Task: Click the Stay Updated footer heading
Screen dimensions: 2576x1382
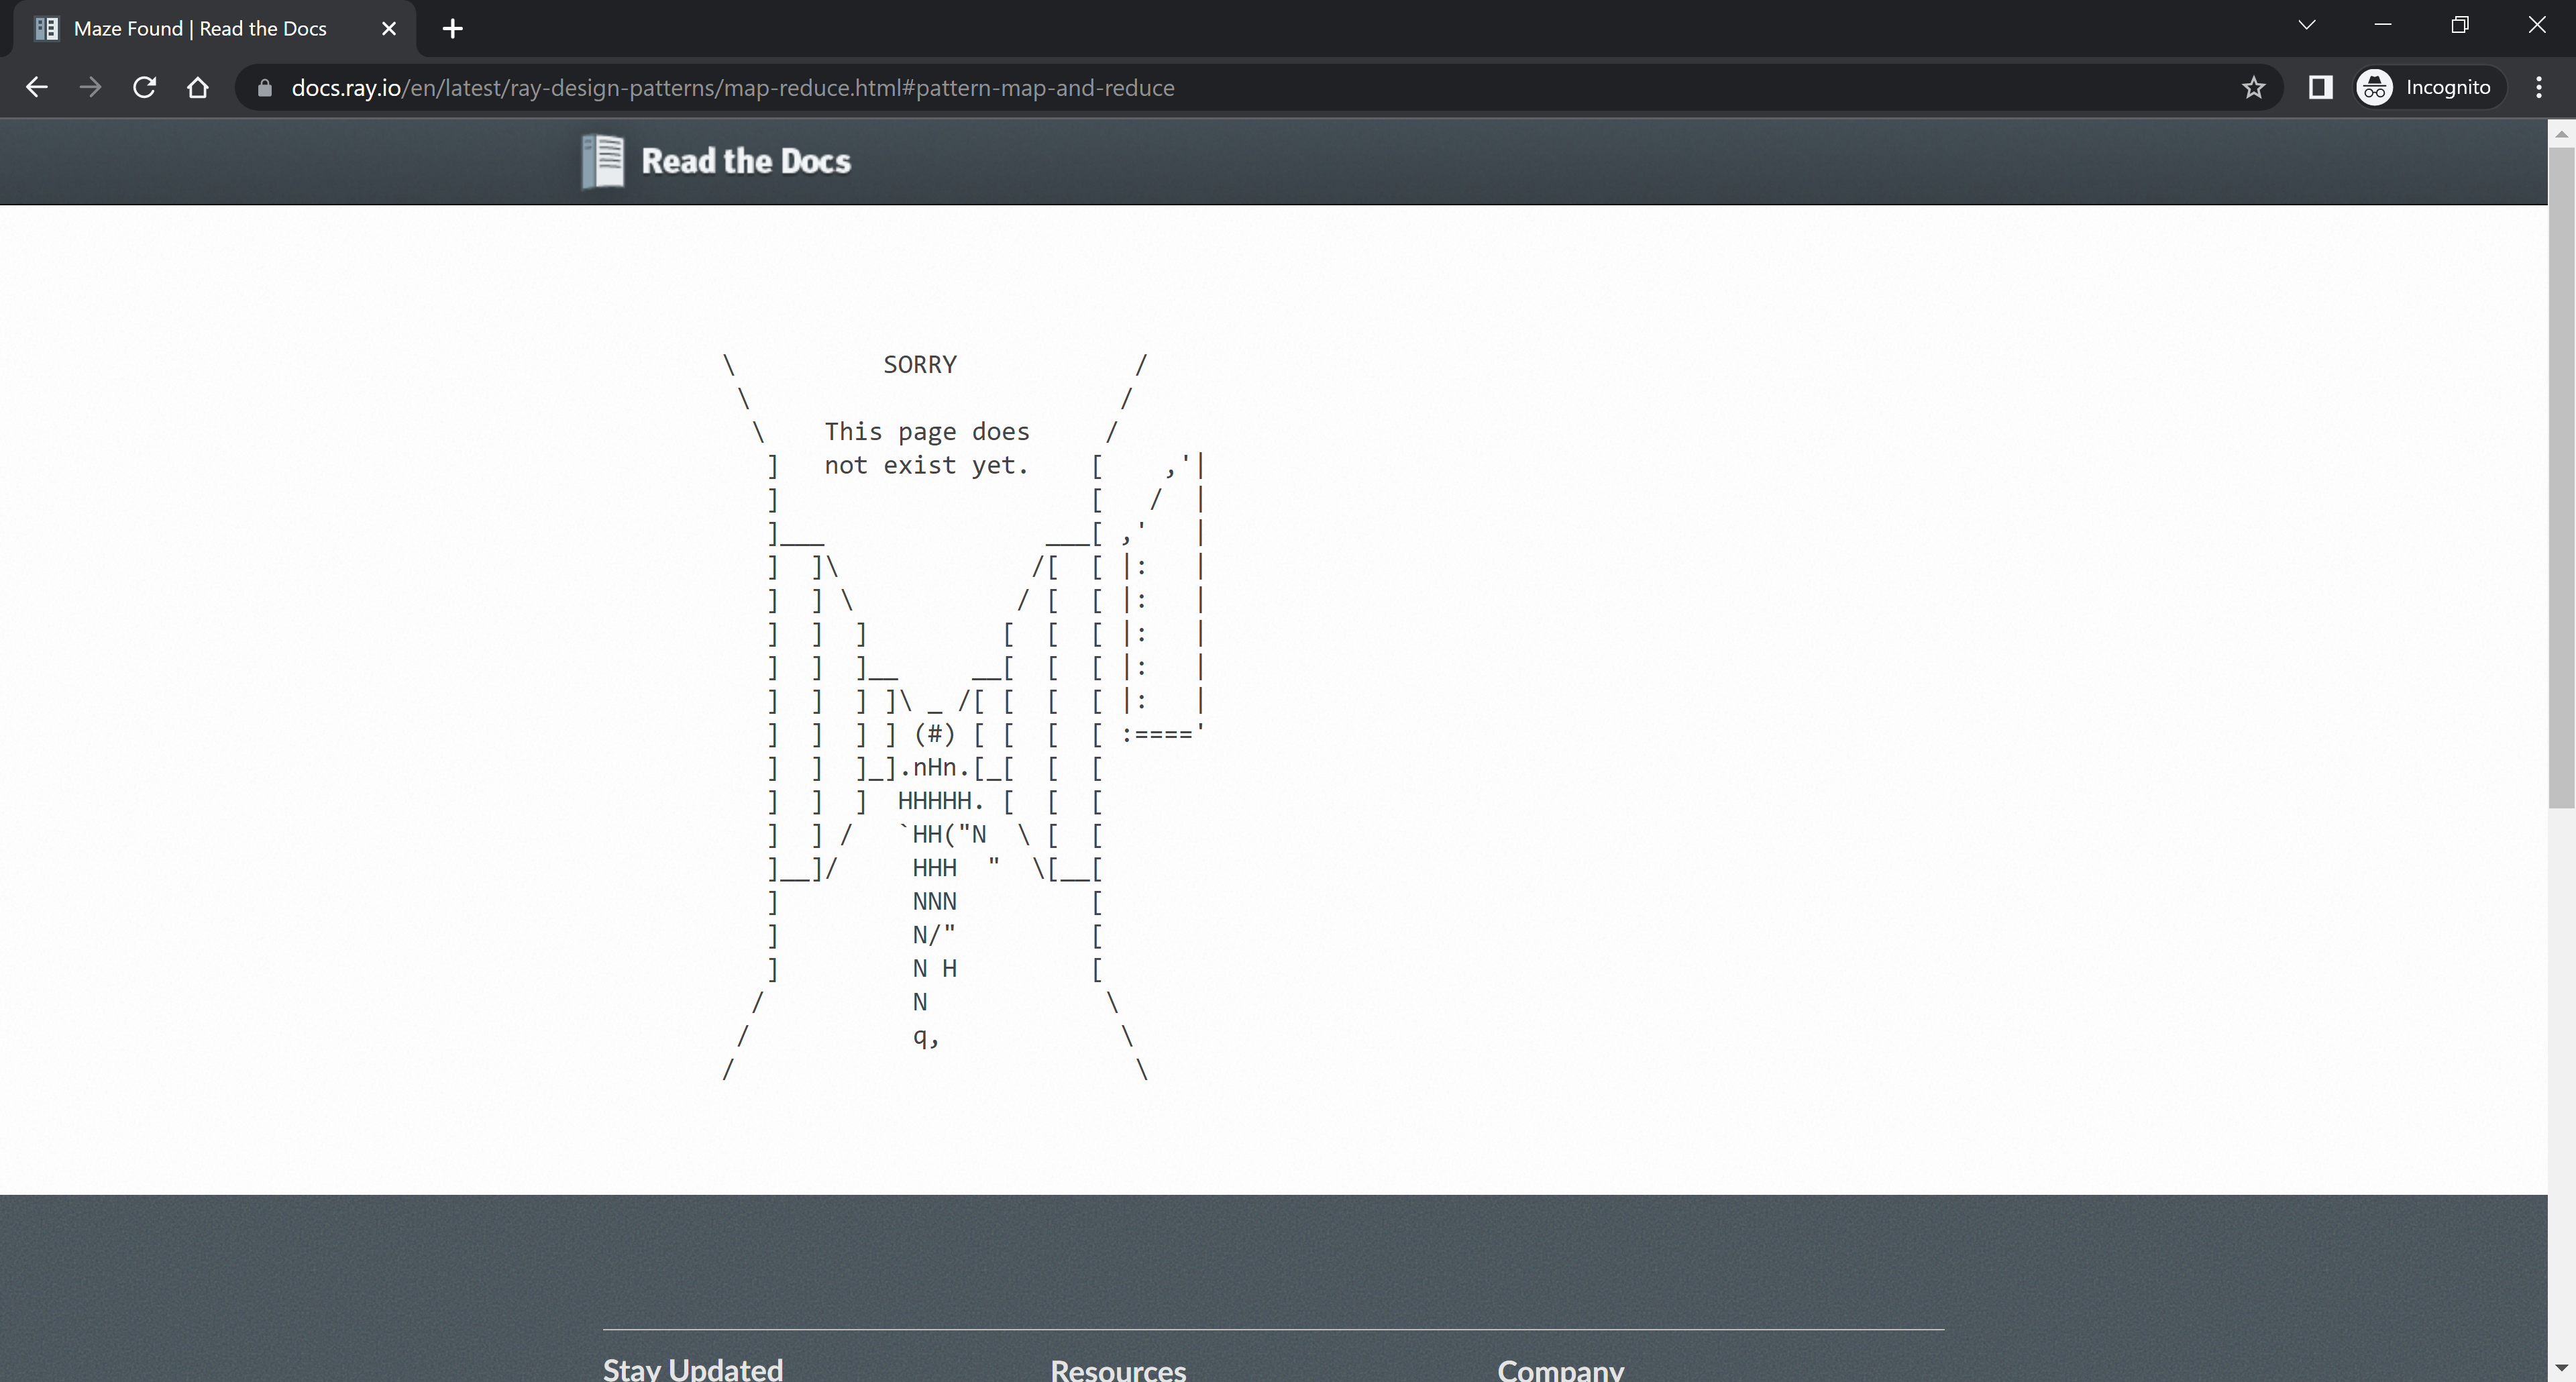Action: click(x=693, y=1369)
